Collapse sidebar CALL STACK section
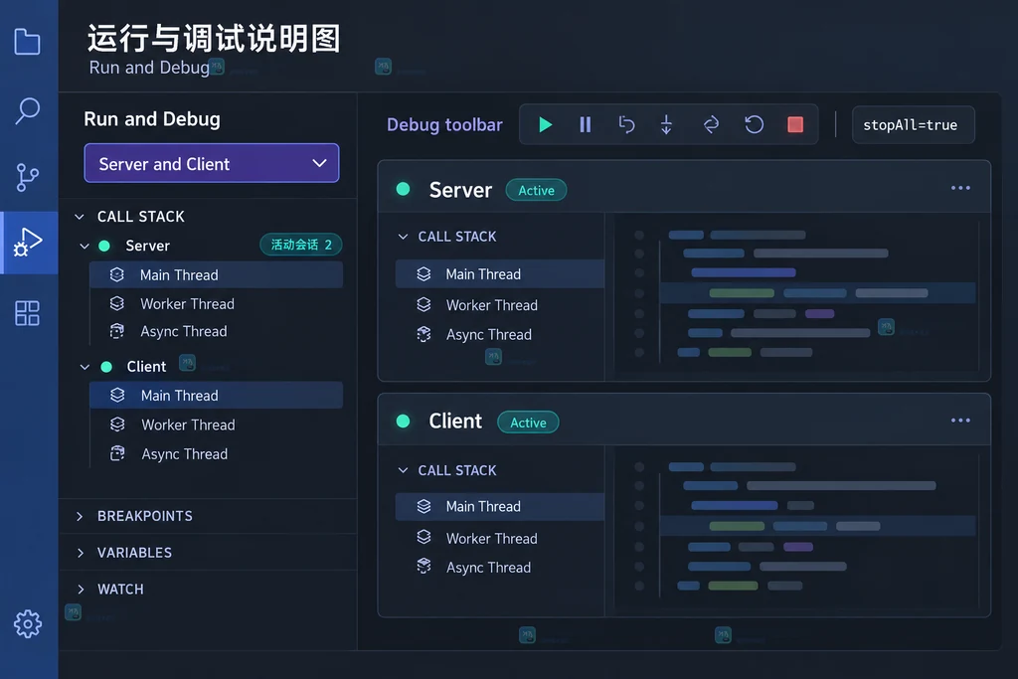 80,217
